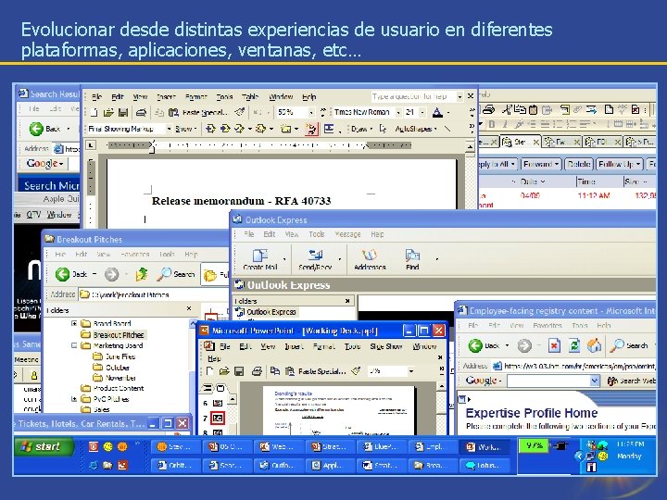Click the Save floppy icon in Word toolbar

pos(123,112)
